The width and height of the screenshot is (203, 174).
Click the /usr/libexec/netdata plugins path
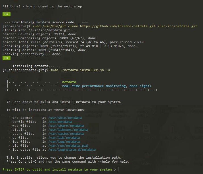point(68,130)
